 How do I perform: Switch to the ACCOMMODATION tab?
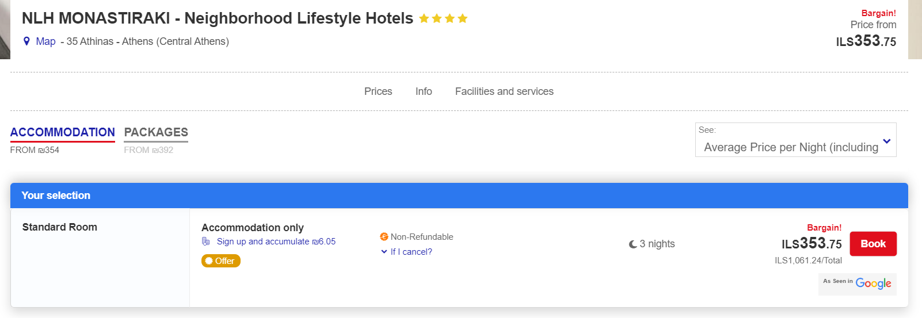tap(63, 133)
